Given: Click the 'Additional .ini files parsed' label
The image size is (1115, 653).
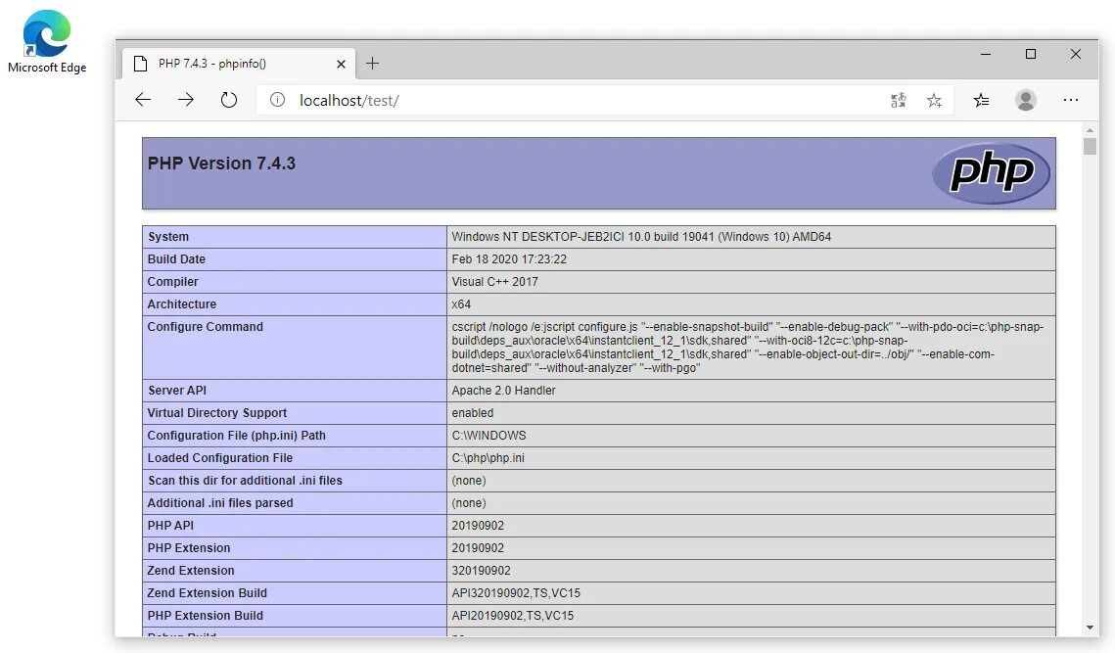Looking at the screenshot, I should pyautogui.click(x=219, y=503).
